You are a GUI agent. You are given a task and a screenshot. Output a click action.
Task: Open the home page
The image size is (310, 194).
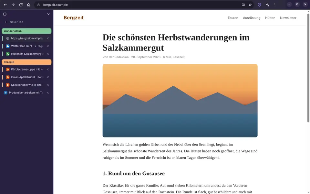pos(29,5)
